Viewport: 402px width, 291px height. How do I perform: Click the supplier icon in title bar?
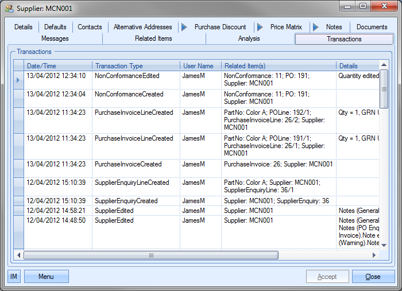[9, 8]
